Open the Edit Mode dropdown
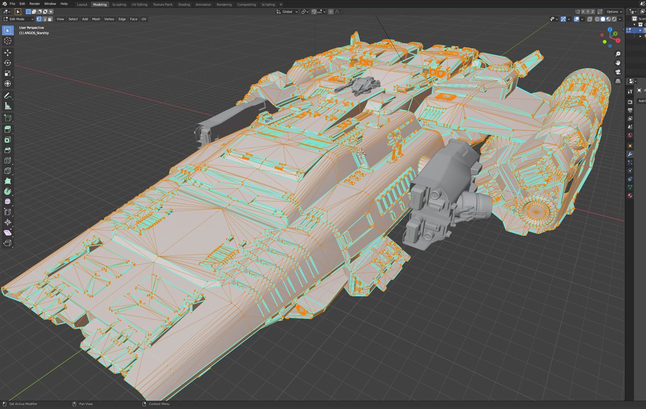 [x=18, y=19]
